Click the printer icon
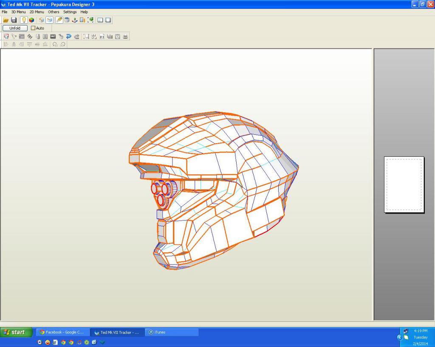The height and width of the screenshot is (347, 435). pyautogui.click(x=125, y=36)
